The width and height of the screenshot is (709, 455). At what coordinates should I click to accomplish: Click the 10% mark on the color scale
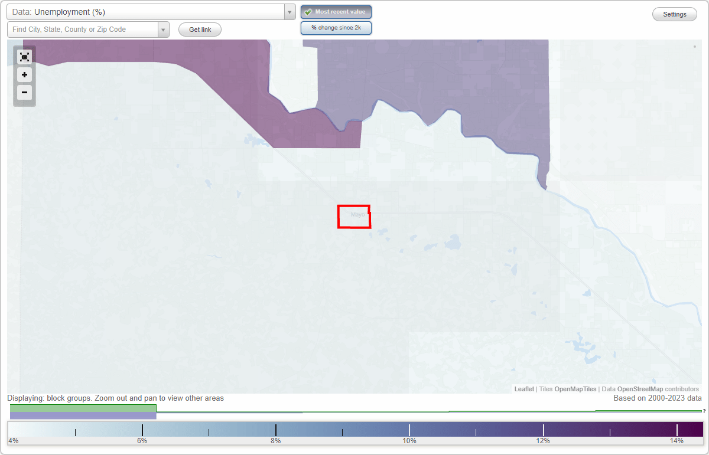click(x=409, y=430)
